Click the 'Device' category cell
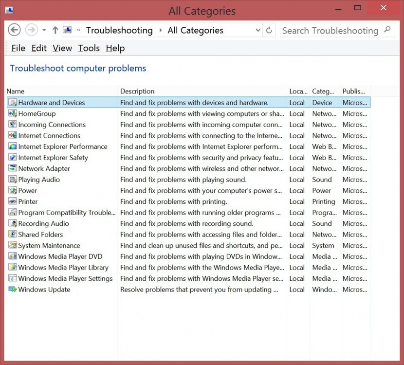404x365 pixels. pos(322,103)
